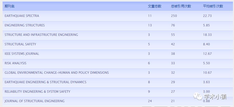Select the 平均被引次数 column header

click(x=213, y=6)
